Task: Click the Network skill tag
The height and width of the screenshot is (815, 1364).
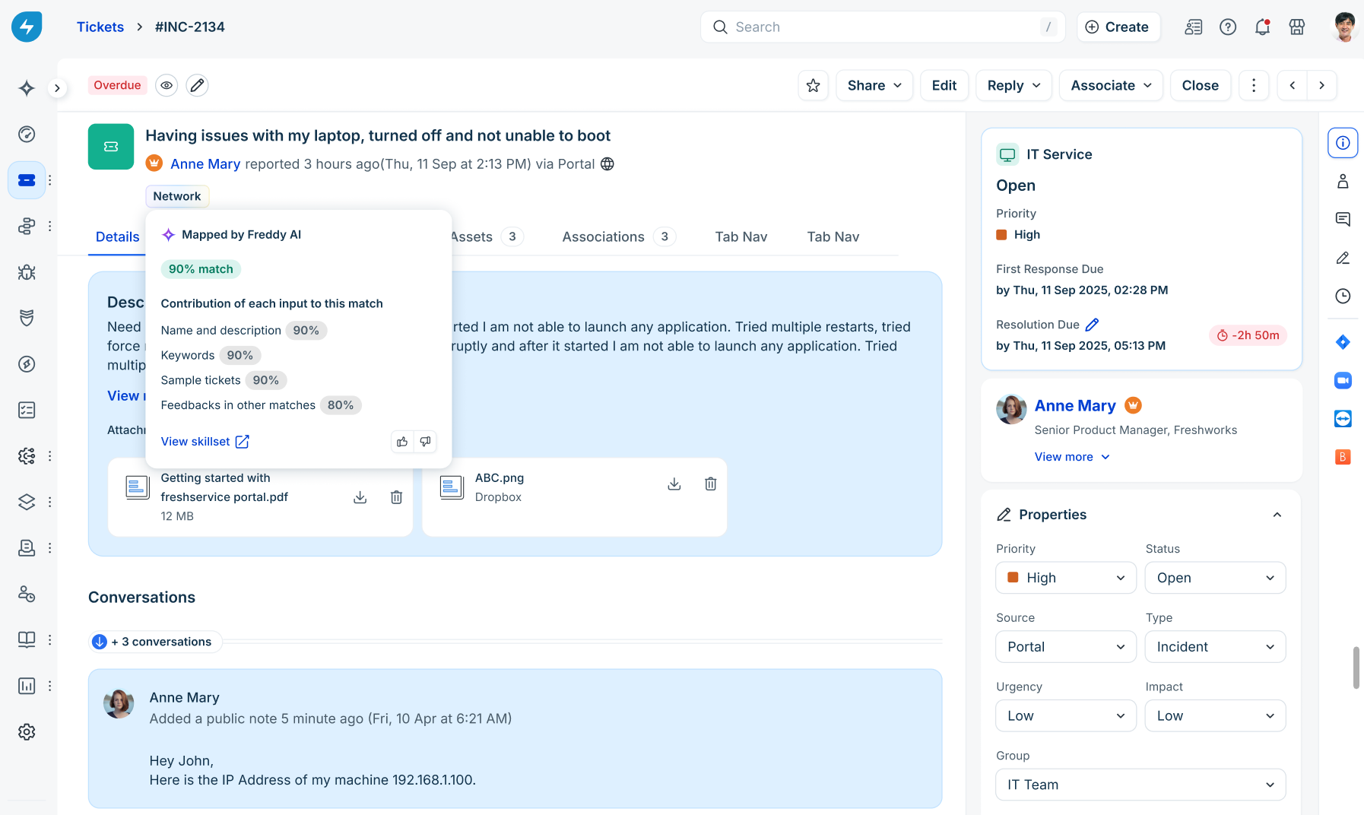Action: pyautogui.click(x=177, y=196)
